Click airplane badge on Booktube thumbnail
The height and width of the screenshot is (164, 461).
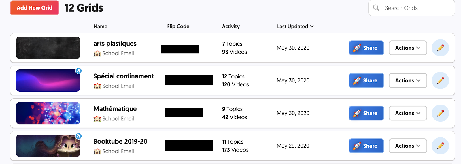coord(78,136)
